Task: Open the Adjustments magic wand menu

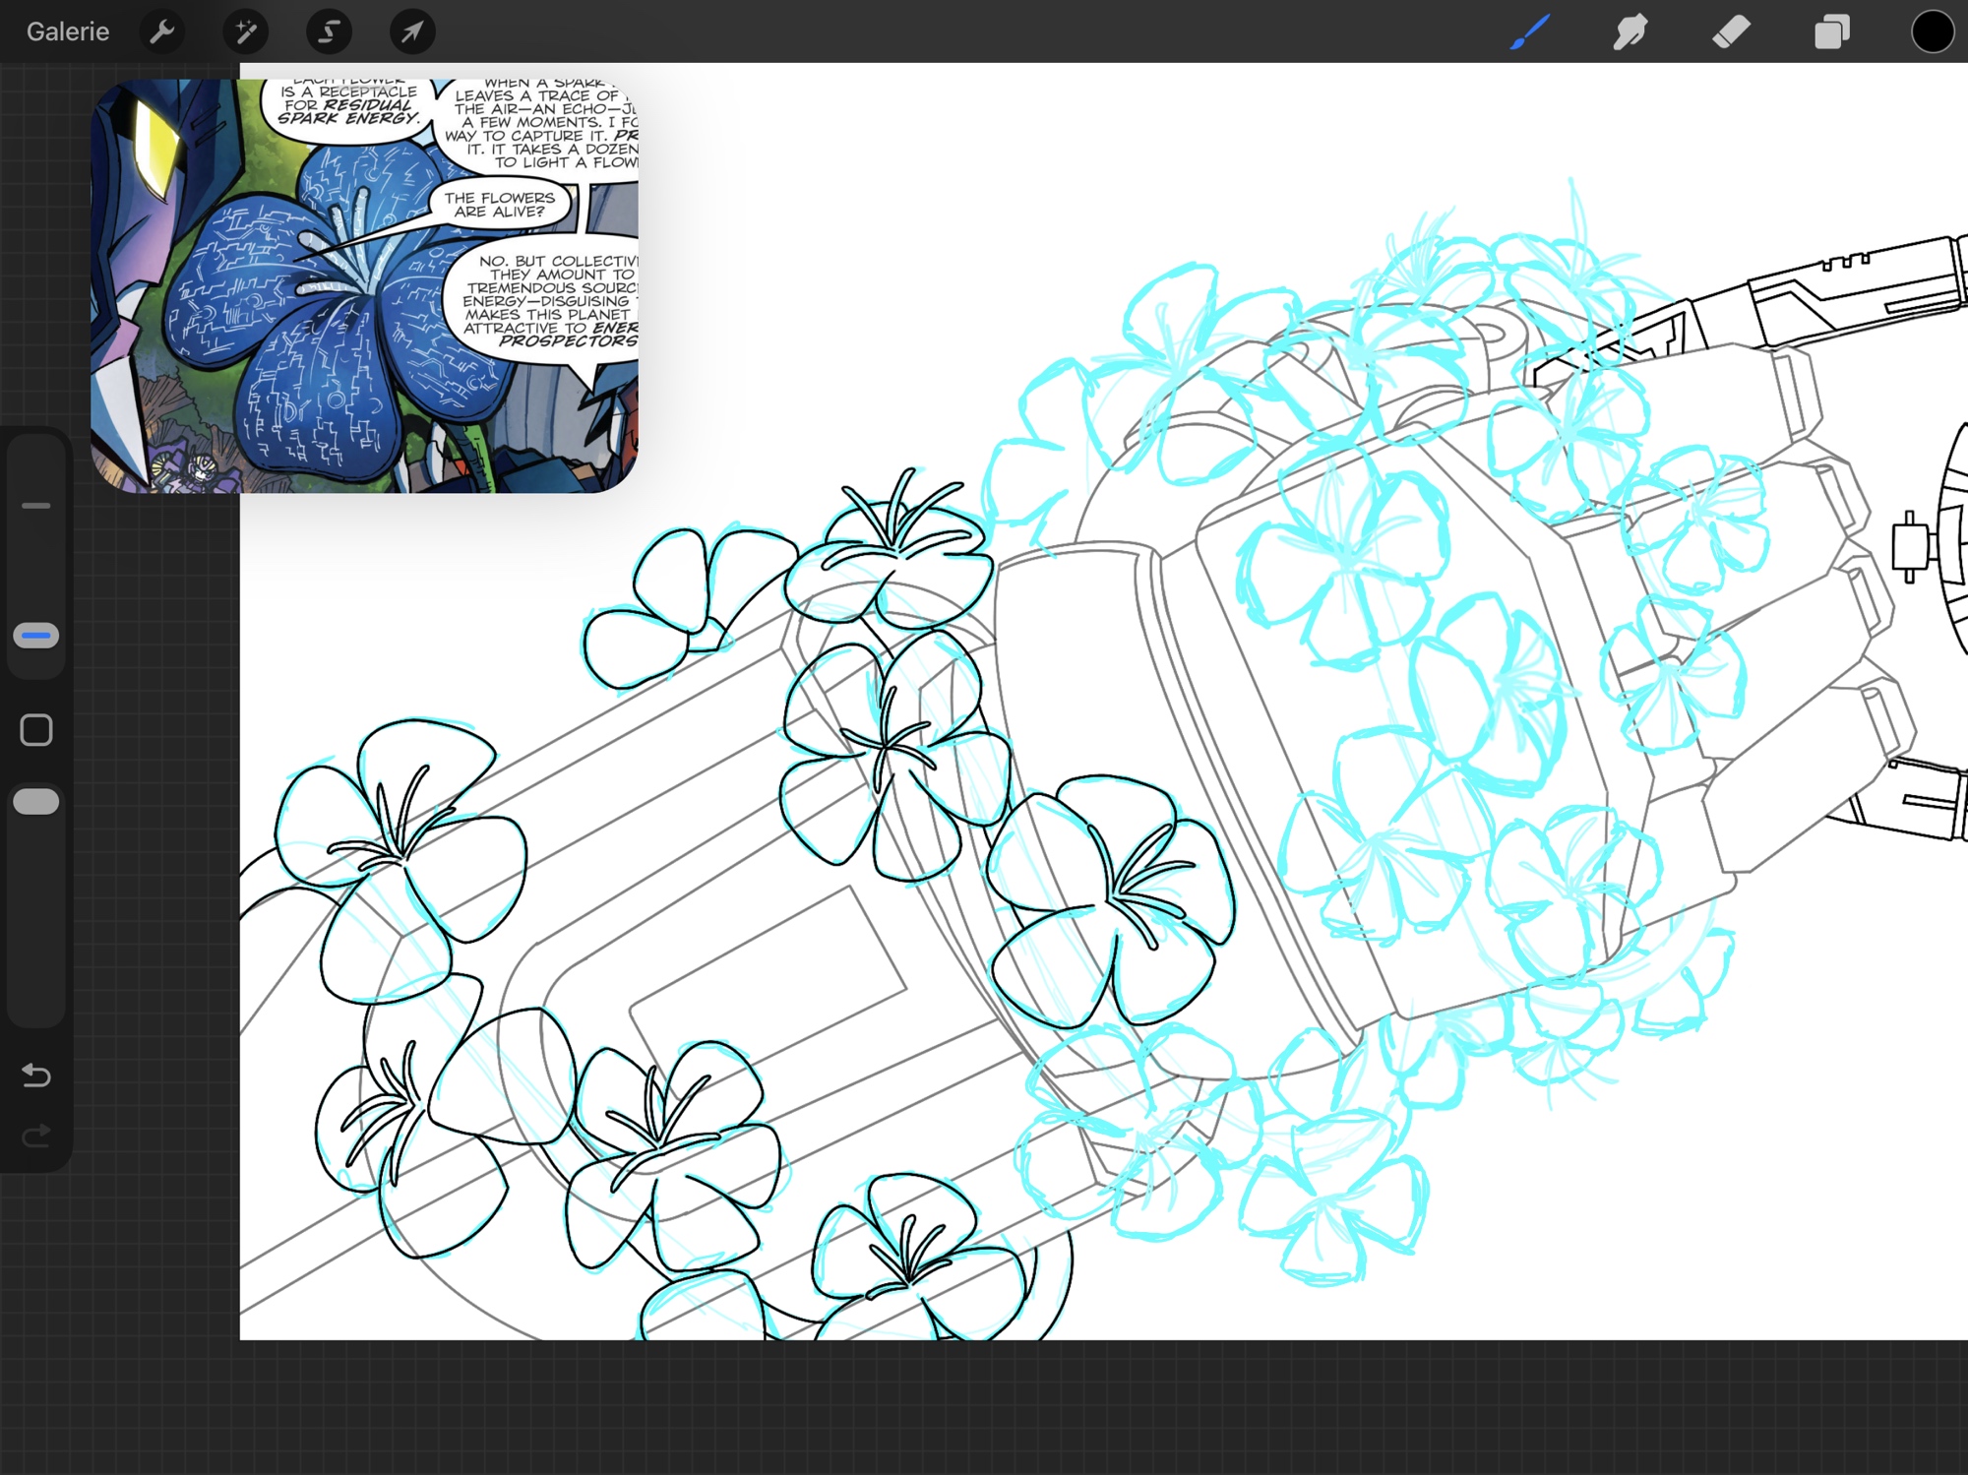Action: [x=245, y=31]
